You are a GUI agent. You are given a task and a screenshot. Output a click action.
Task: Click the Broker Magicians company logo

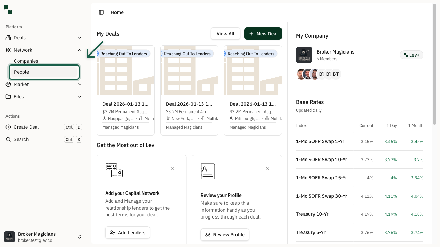(304, 55)
